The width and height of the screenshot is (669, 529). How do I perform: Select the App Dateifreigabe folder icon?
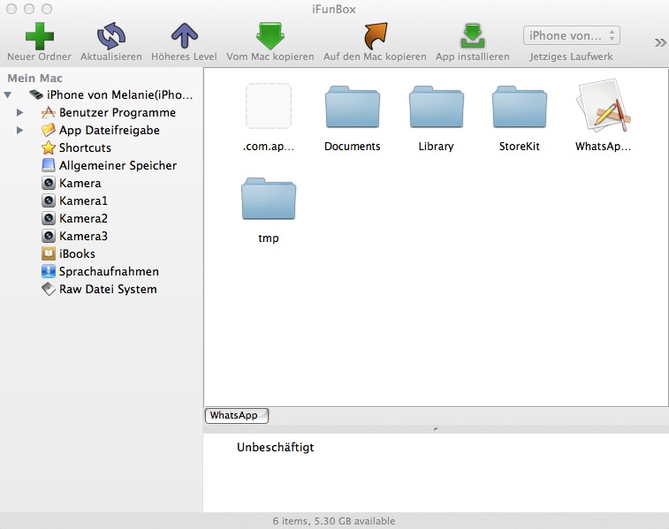pyautogui.click(x=49, y=130)
